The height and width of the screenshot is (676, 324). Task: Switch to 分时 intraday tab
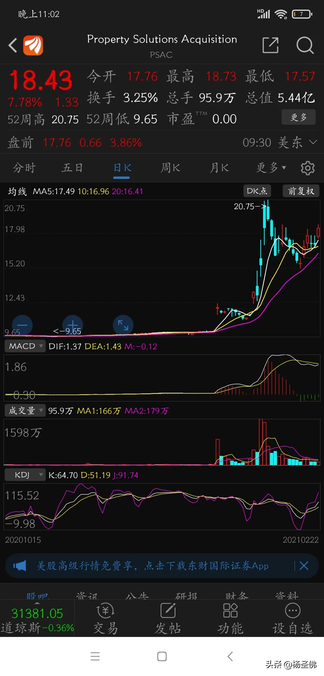tap(24, 167)
